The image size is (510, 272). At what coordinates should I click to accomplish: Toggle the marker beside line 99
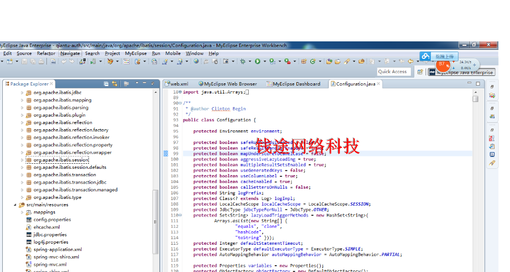(165, 154)
